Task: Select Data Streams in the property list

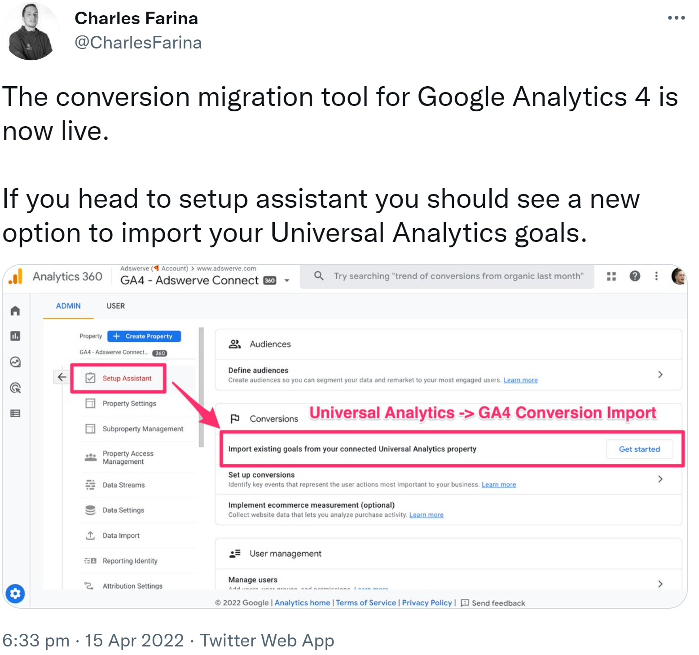Action: pos(123,485)
